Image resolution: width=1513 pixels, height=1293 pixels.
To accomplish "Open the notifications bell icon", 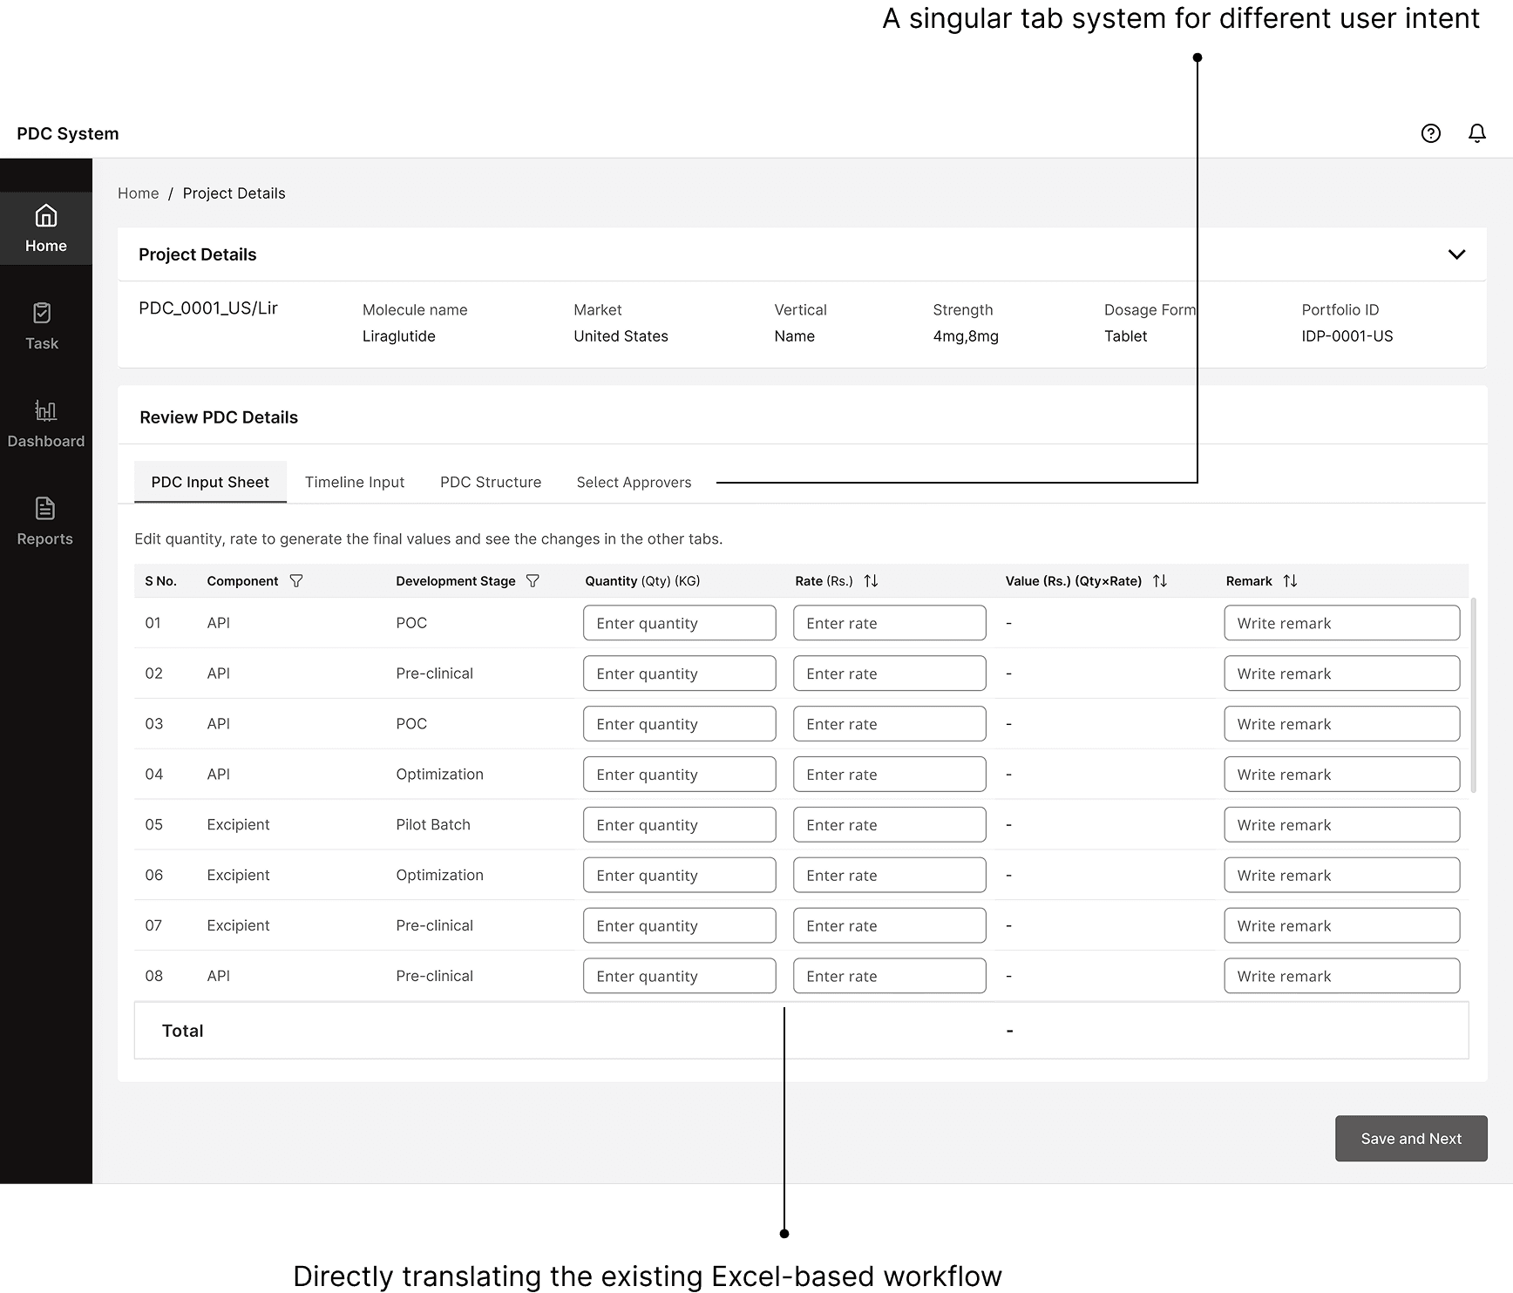I will pos(1477,133).
